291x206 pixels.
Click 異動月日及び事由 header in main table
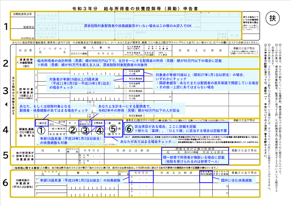244,48
